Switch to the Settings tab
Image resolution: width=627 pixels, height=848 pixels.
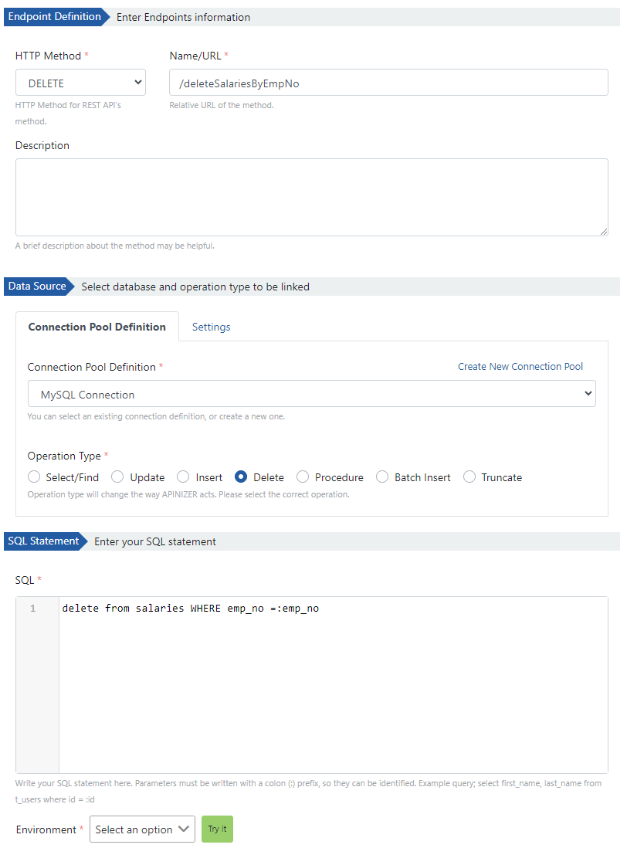click(211, 327)
